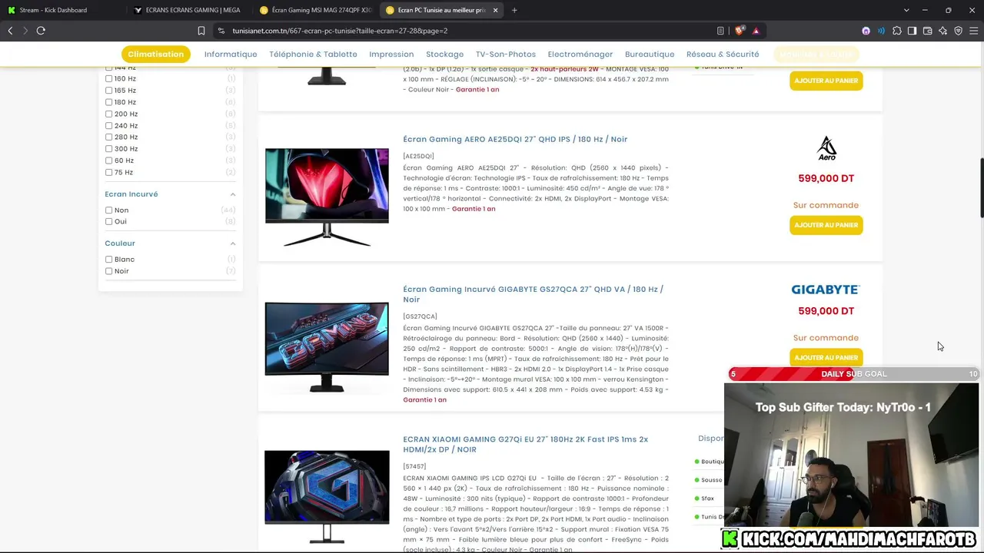
Task: View site information icon beside URL
Action: pos(221,31)
